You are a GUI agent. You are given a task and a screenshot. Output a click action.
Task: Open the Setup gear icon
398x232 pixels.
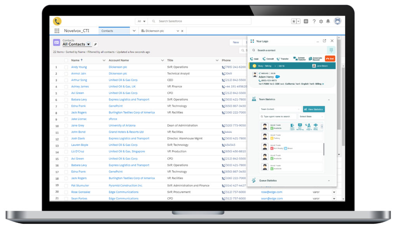pos(321,21)
